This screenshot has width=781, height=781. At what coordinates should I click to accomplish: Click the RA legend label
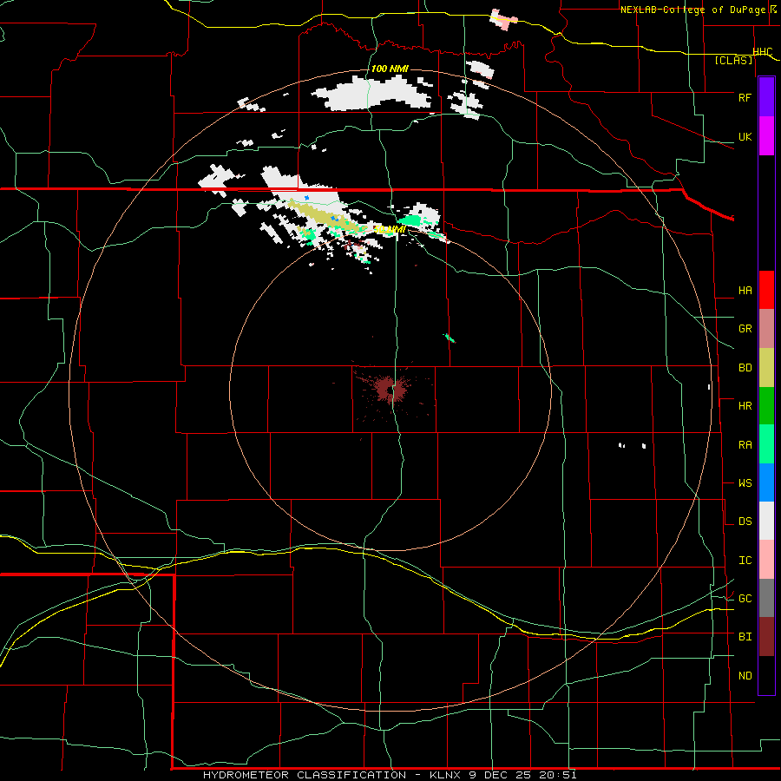click(745, 445)
